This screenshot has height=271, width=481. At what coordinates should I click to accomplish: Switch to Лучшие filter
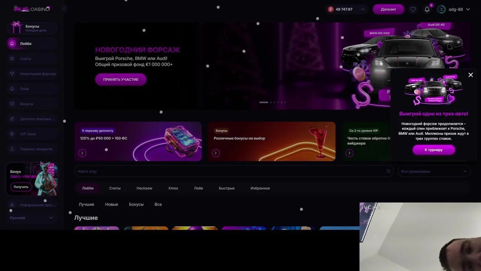point(86,204)
